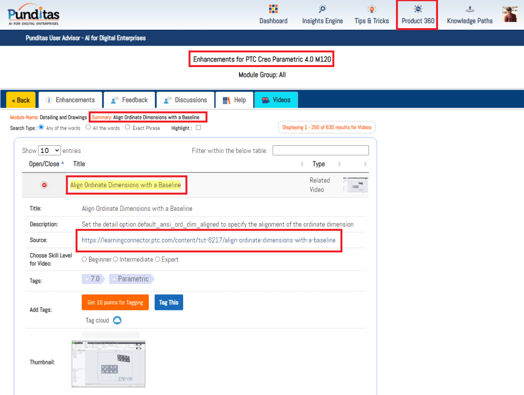Open the Insights Engine icon
Screen dimensions: 524x395
pos(322,9)
